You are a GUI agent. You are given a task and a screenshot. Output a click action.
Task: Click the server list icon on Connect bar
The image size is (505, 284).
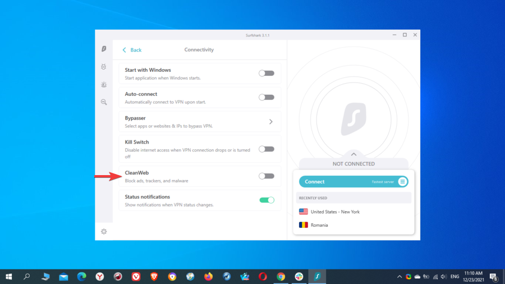(402, 182)
